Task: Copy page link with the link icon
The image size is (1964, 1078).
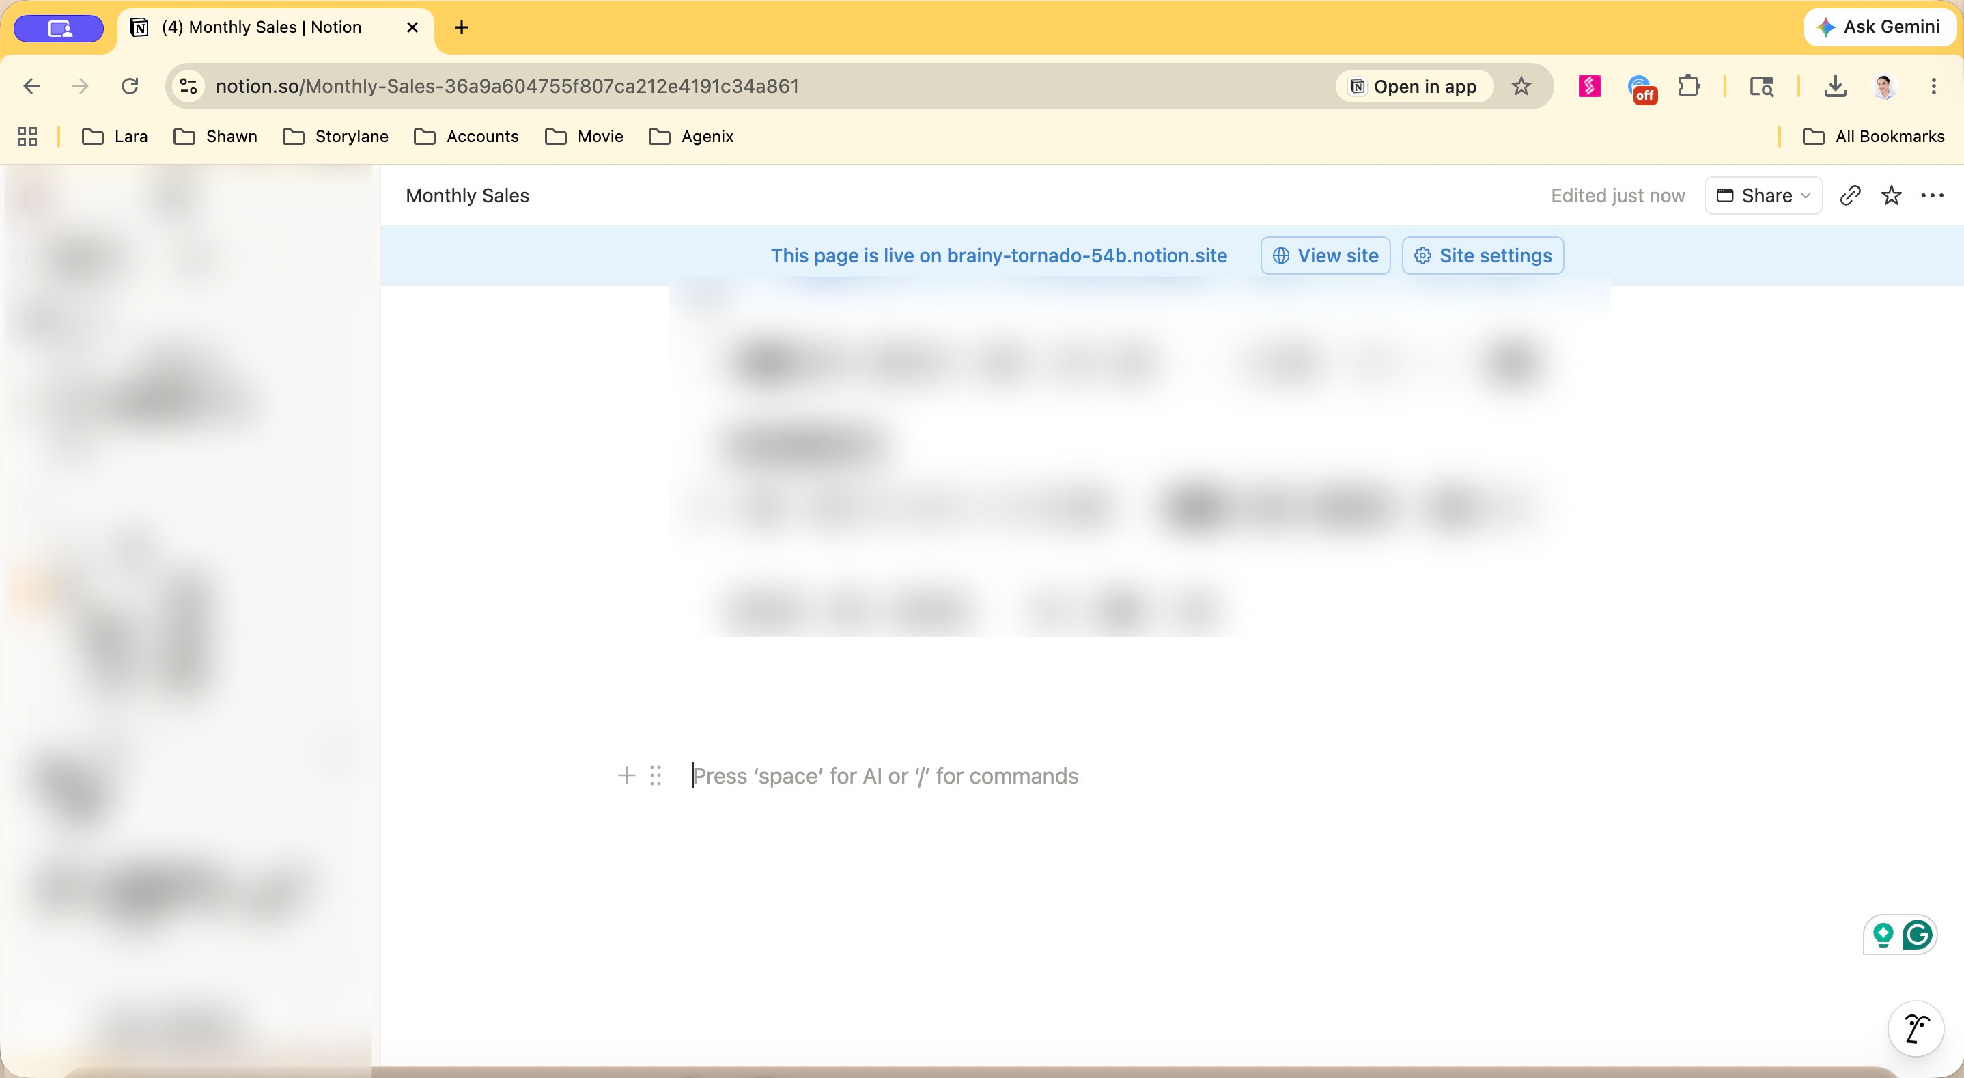Action: coord(1851,195)
